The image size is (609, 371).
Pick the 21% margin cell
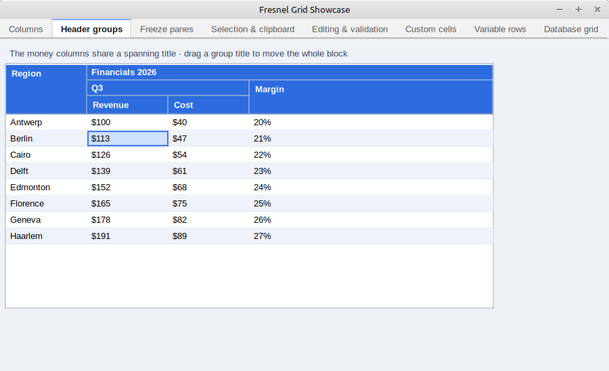371,139
